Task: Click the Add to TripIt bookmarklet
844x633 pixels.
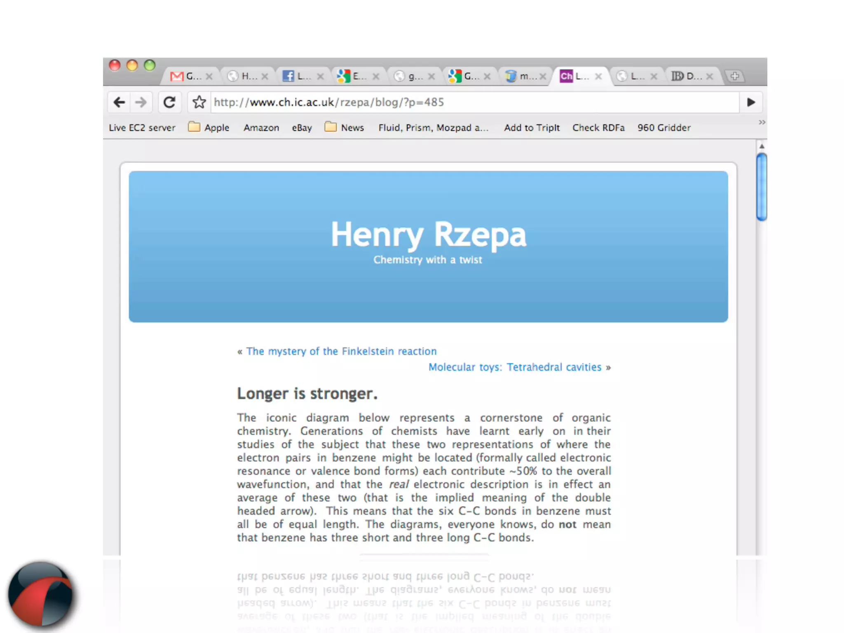Action: point(532,128)
